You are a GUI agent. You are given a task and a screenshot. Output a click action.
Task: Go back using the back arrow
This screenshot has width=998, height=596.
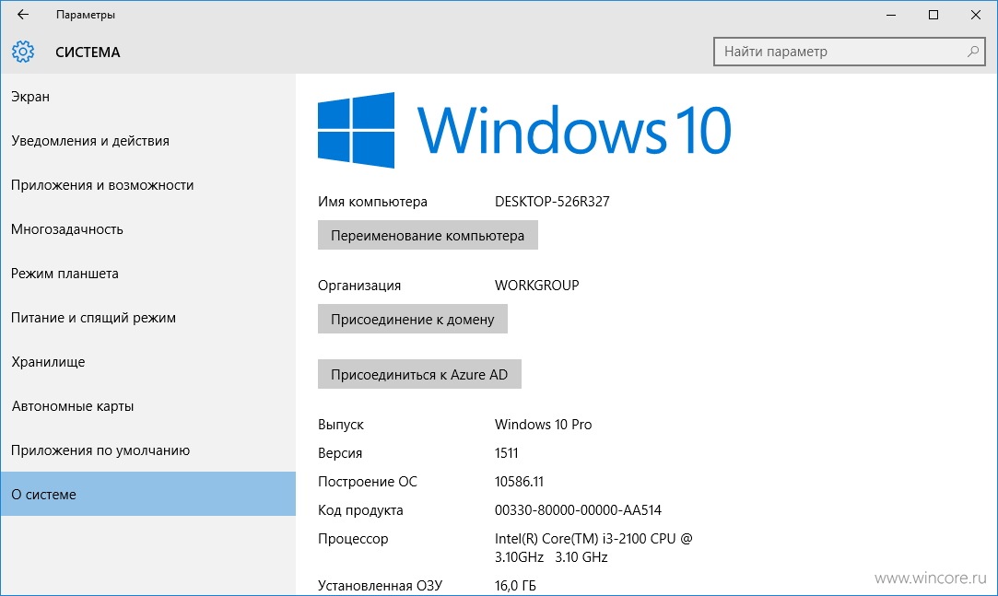23,15
